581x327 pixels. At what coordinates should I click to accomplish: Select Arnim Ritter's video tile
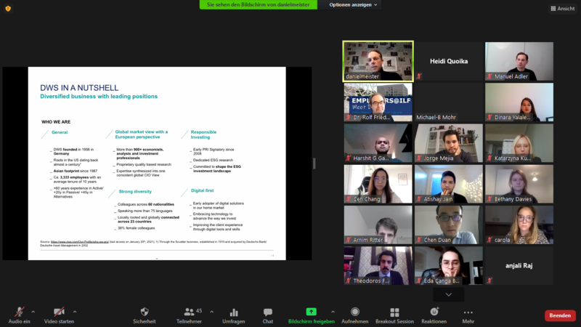(378, 225)
